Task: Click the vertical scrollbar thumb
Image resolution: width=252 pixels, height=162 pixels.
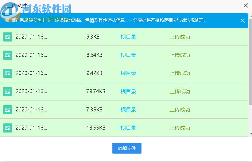Action: (x=251, y=62)
